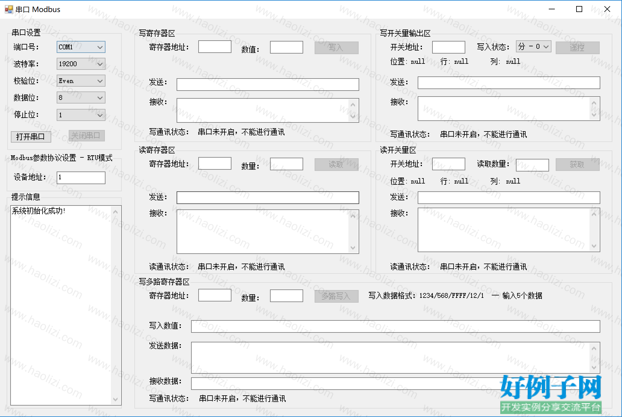This screenshot has height=417, width=622.
Task: Open the 停止位 1 dropdown
Action: tap(81, 115)
